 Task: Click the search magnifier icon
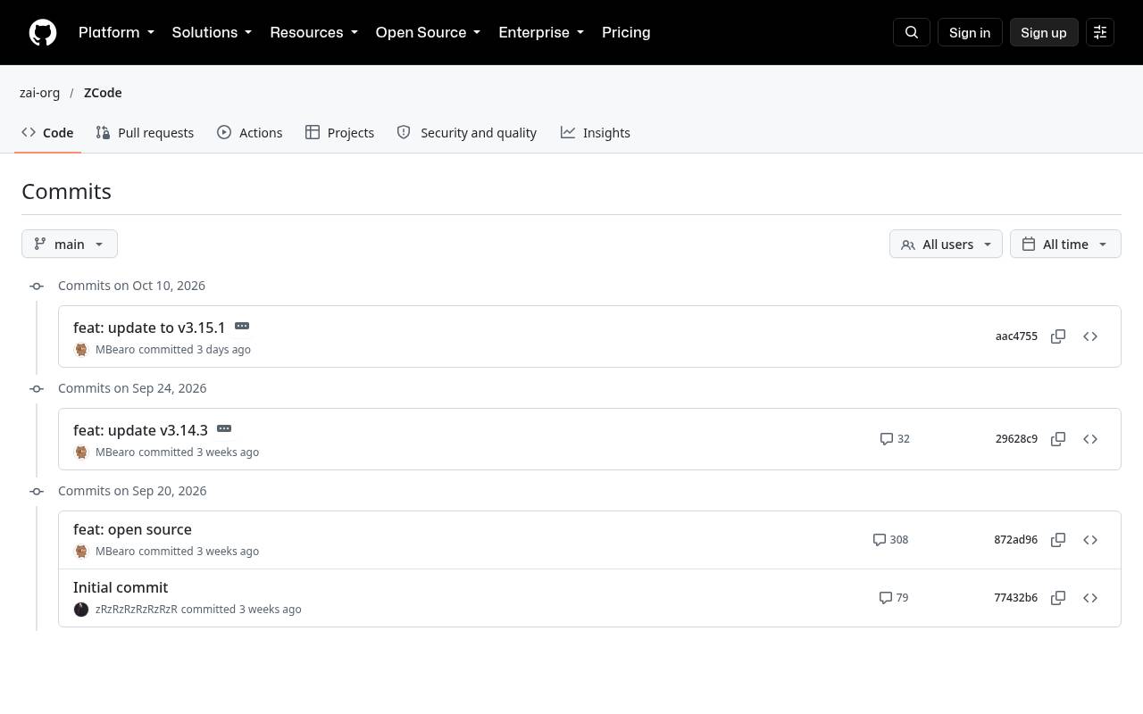[x=912, y=32]
